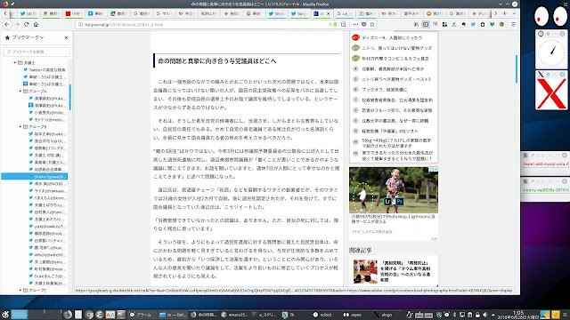Open a new tab with plus
The height and width of the screenshot is (320, 570).
[505, 13]
